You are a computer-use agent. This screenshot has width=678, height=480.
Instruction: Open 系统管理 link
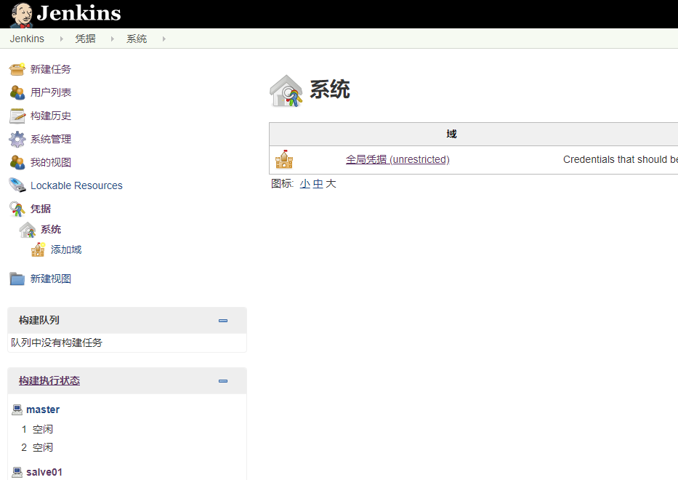click(x=51, y=139)
